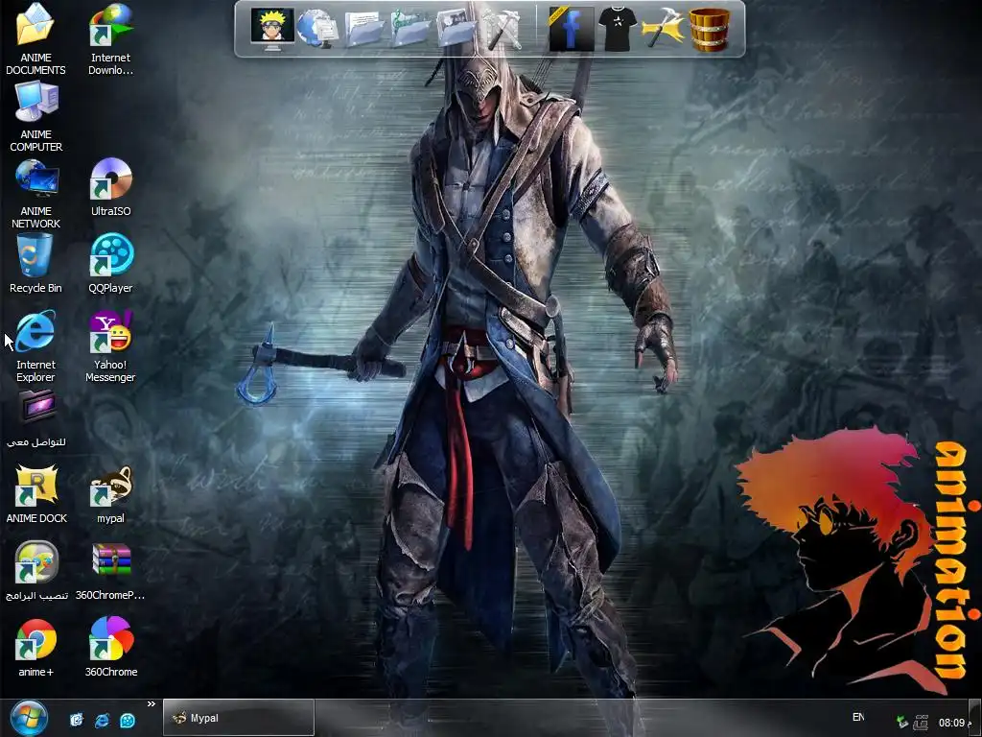Click the network tray icon
The height and width of the screenshot is (737, 982).
point(921,722)
